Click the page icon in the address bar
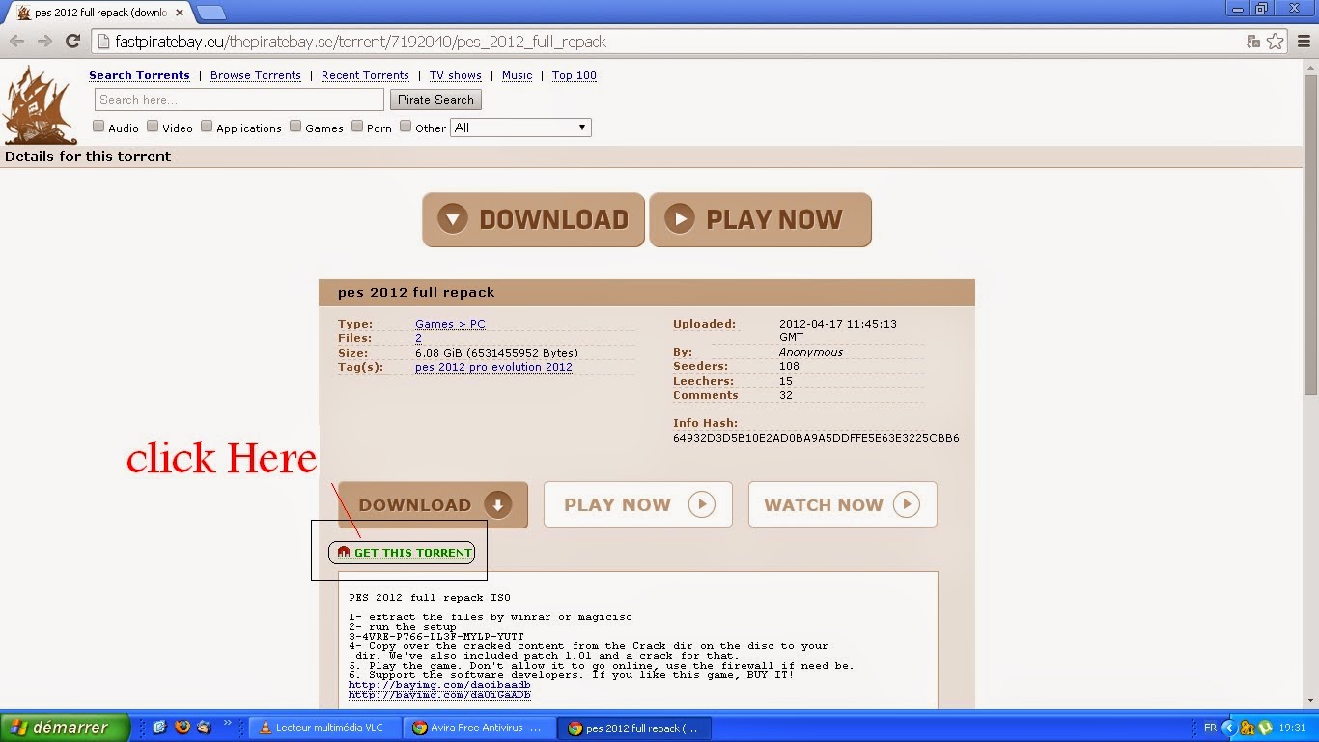Image resolution: width=1319 pixels, height=742 pixels. point(103,42)
